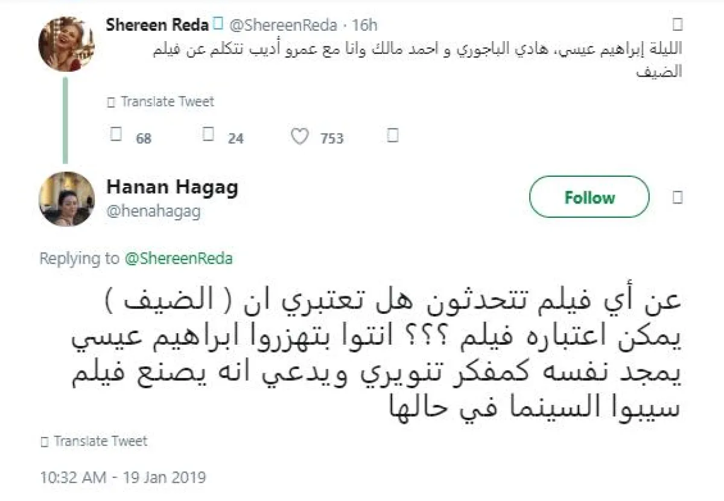Click the reply icon on Shereen Reda's tweet
This screenshot has width=724, height=501.
tap(116, 136)
